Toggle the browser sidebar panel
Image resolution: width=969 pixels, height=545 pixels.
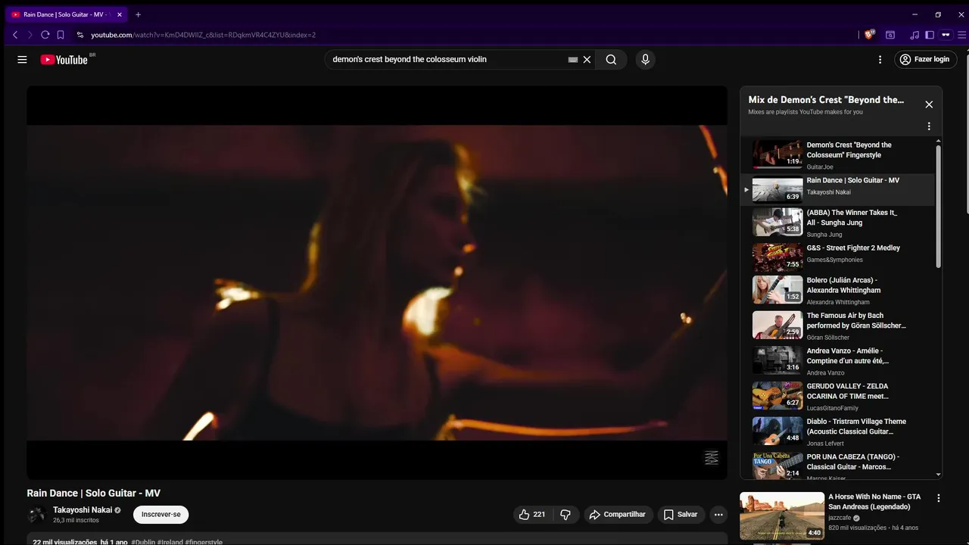(930, 35)
